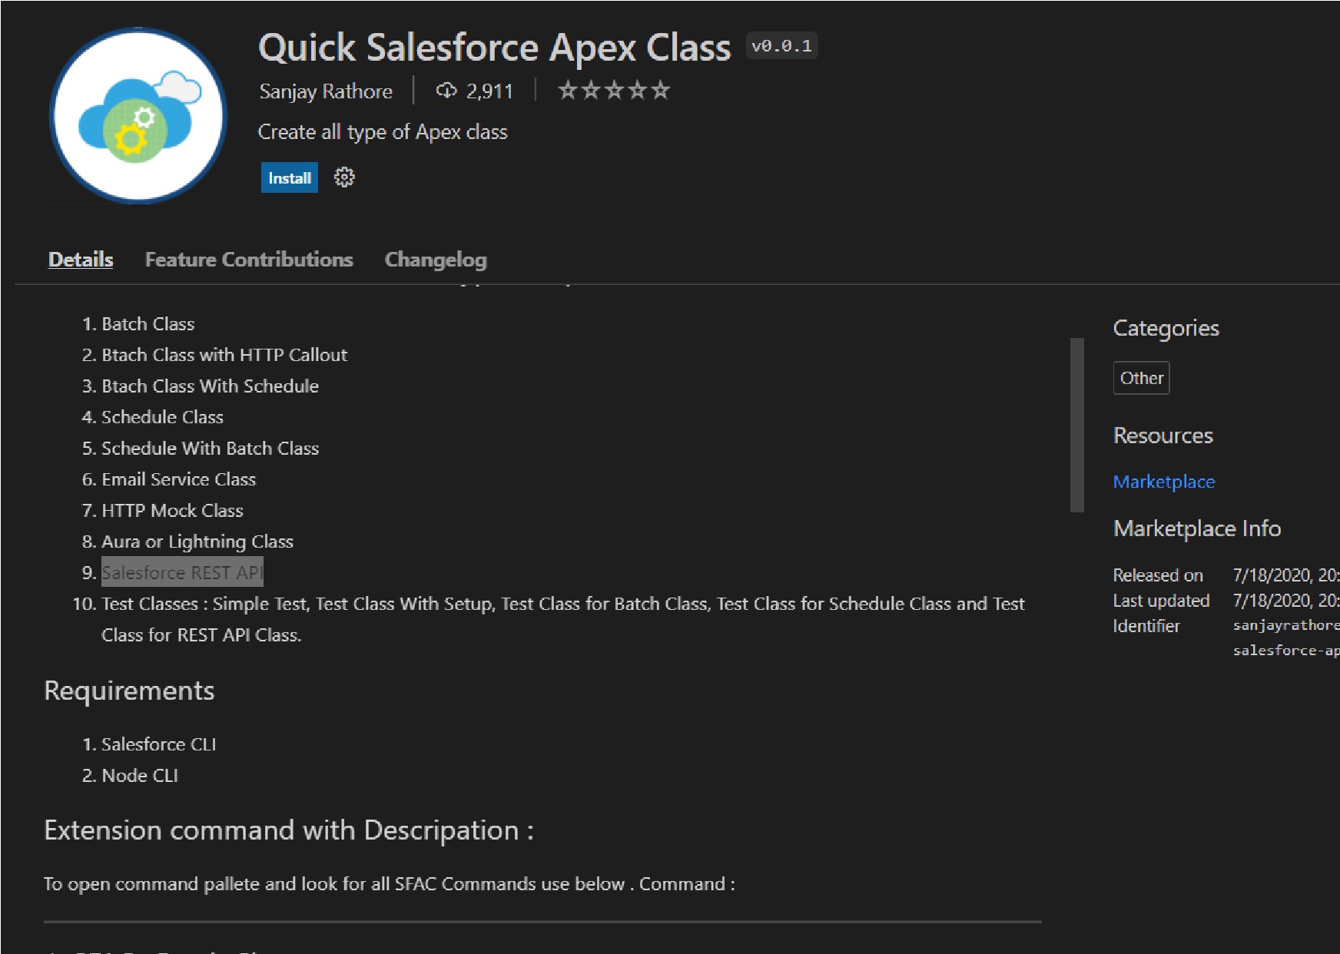This screenshot has width=1340, height=954.
Task: Click the highlighted Salesforce REST API text
Action: click(183, 572)
